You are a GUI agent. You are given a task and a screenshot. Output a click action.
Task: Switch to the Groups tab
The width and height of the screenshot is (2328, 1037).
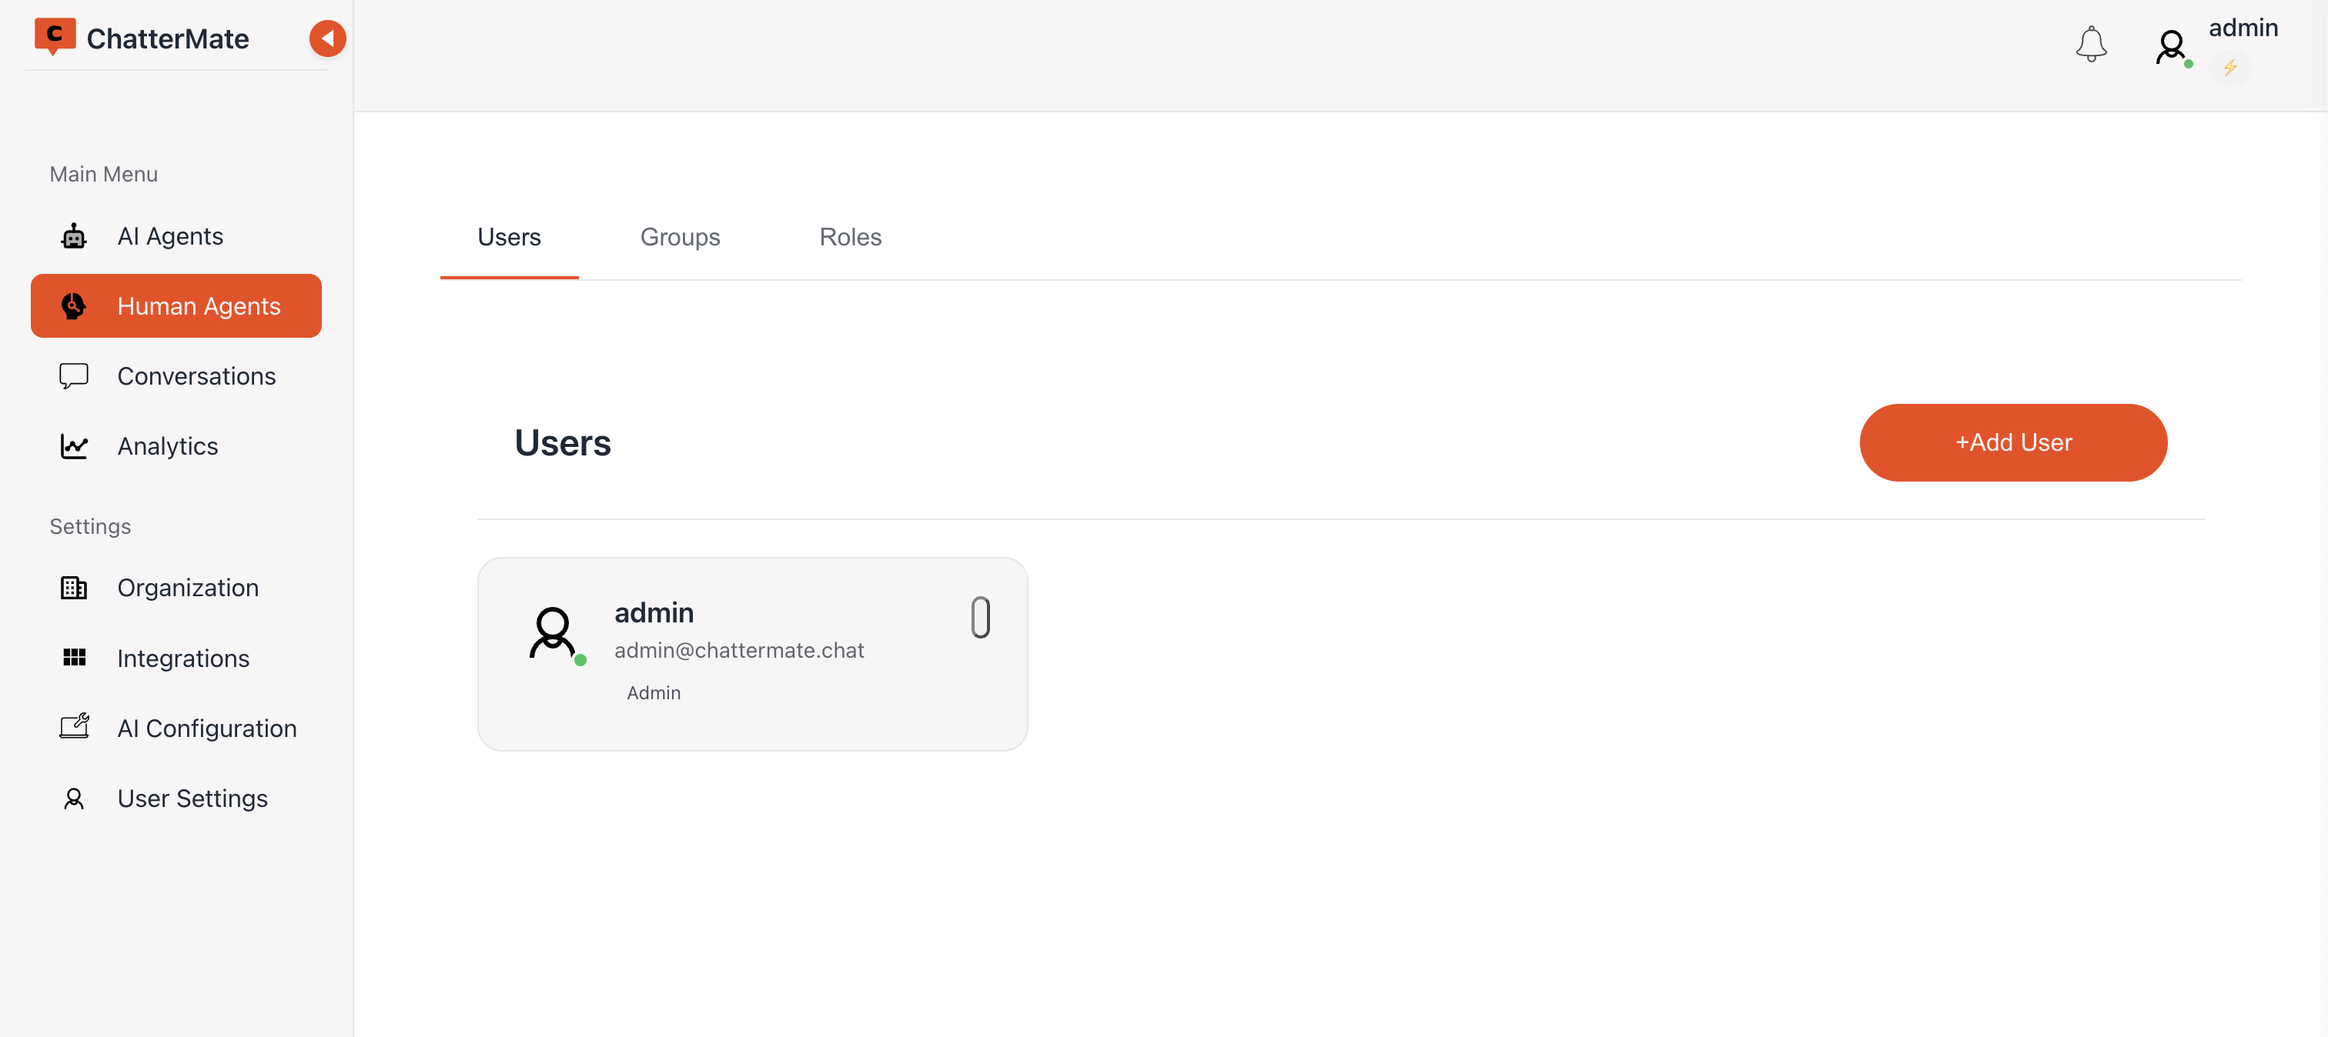[x=680, y=237]
